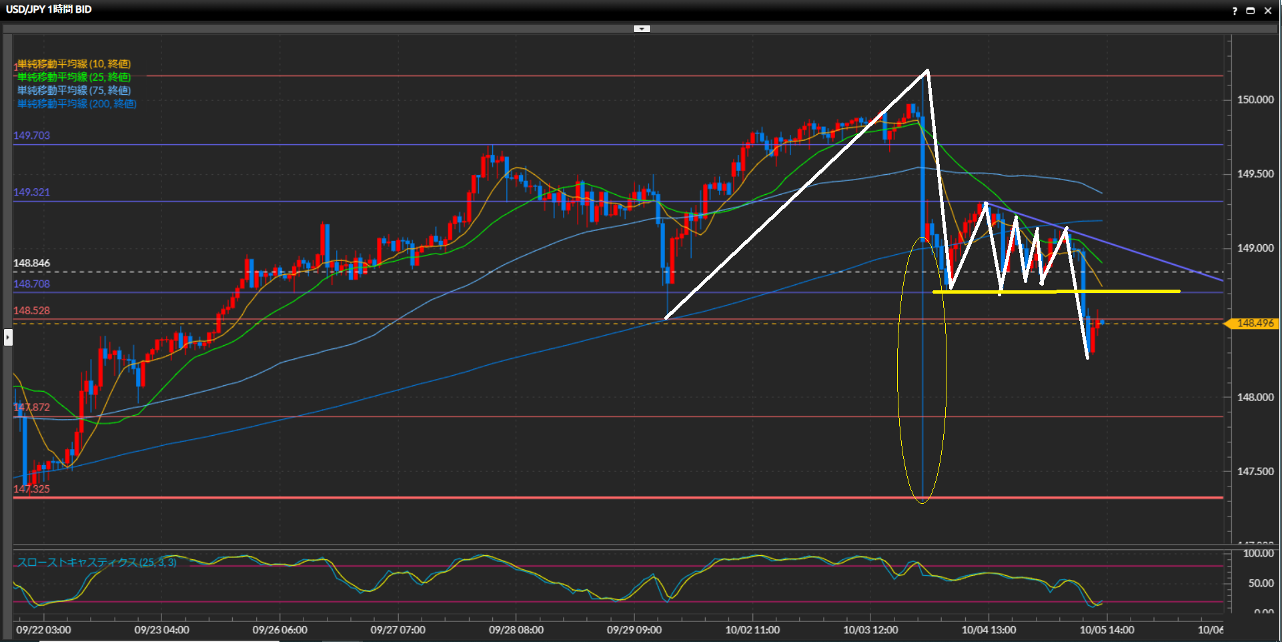Click the slow stochastics (25, 3, 3) label

point(97,563)
